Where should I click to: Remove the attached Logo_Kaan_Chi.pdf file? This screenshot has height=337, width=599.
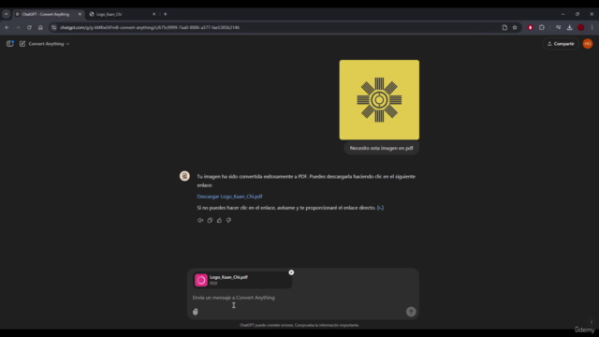coord(291,272)
